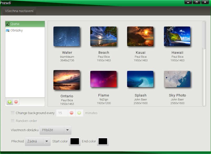This screenshot has height=154, width=211.
Task: Click the End color label
Action: (89, 141)
